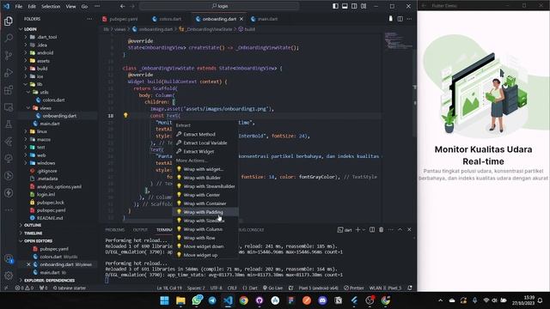The image size is (550, 309).
Task: Click the command center search box
Action: (x=219, y=6)
